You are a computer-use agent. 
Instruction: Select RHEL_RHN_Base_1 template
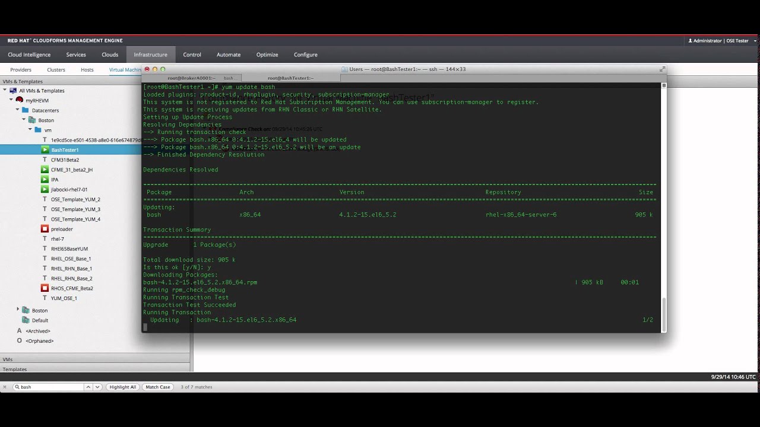71,269
